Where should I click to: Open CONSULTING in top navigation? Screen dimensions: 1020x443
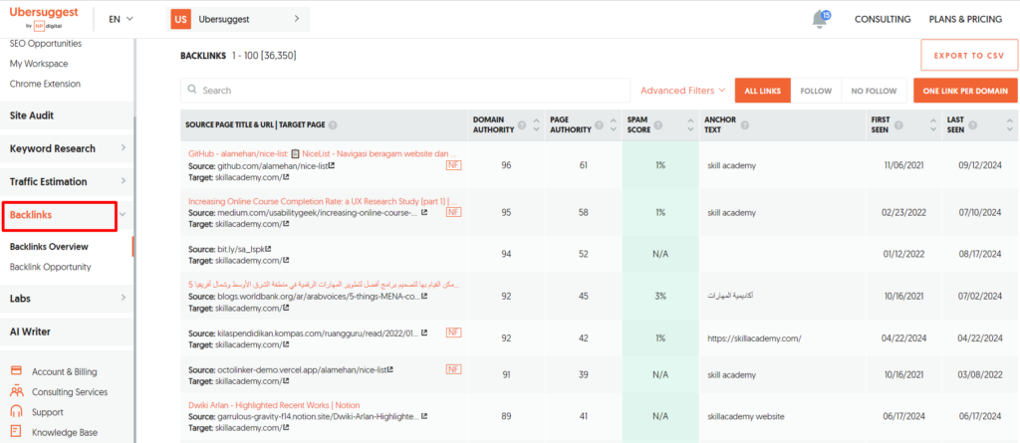[883, 20]
